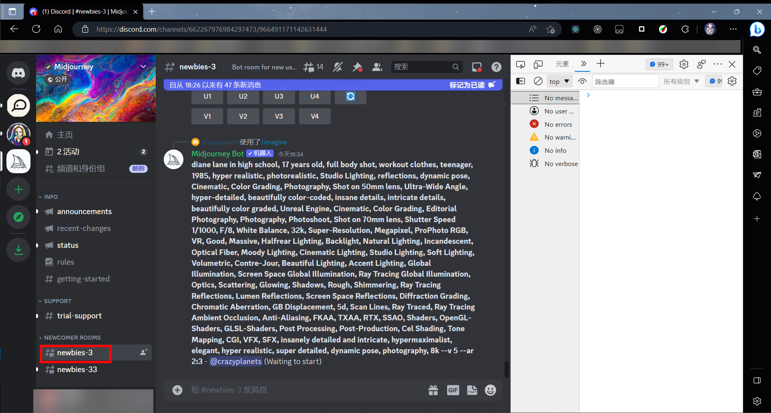This screenshot has height=413, width=771.
Task: Click the U4 upscale button
Action: pos(315,96)
